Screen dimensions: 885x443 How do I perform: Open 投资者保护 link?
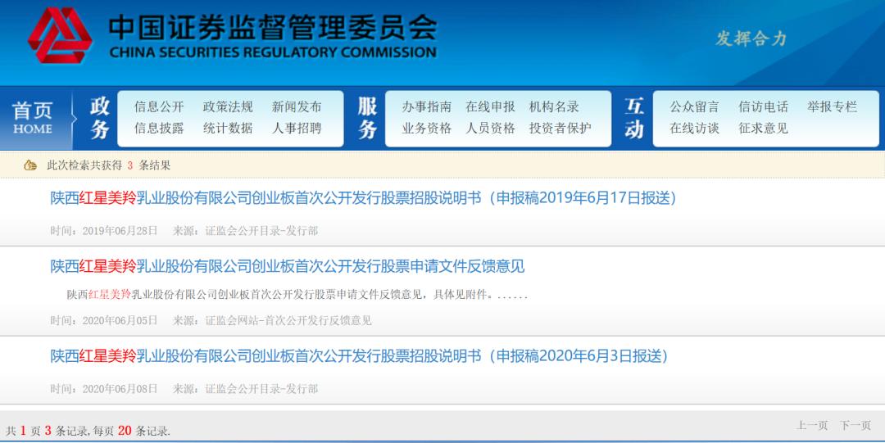[x=560, y=129]
